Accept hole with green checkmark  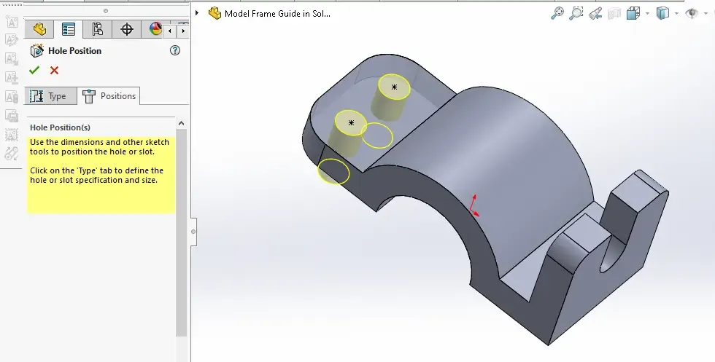click(x=34, y=70)
